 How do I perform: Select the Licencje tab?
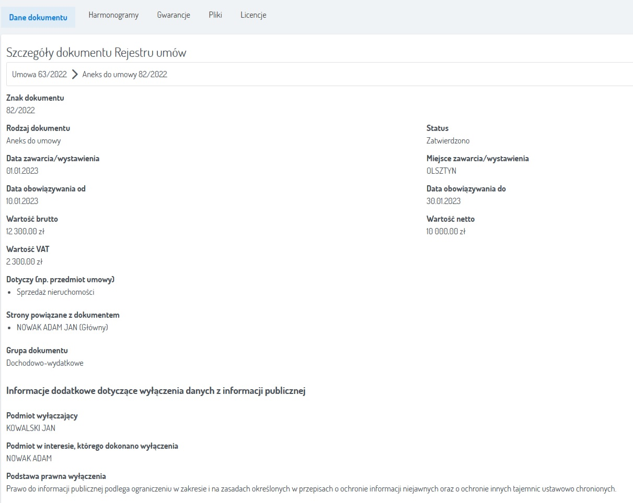254,15
